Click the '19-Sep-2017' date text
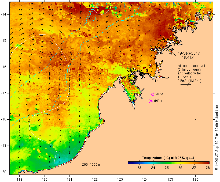This screenshot has height=182, width=220. [189, 53]
